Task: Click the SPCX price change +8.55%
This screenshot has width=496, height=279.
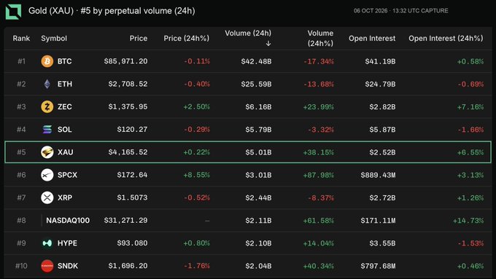Action: (196, 175)
